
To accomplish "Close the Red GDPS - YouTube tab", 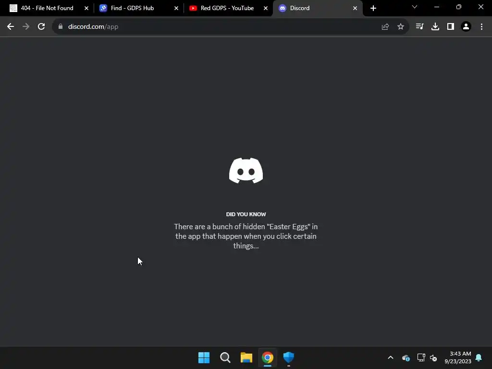I will (x=265, y=8).
